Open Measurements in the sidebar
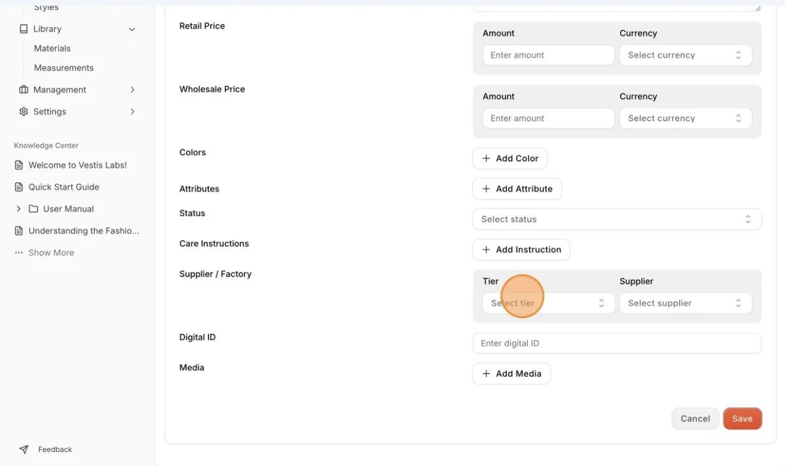 click(64, 68)
